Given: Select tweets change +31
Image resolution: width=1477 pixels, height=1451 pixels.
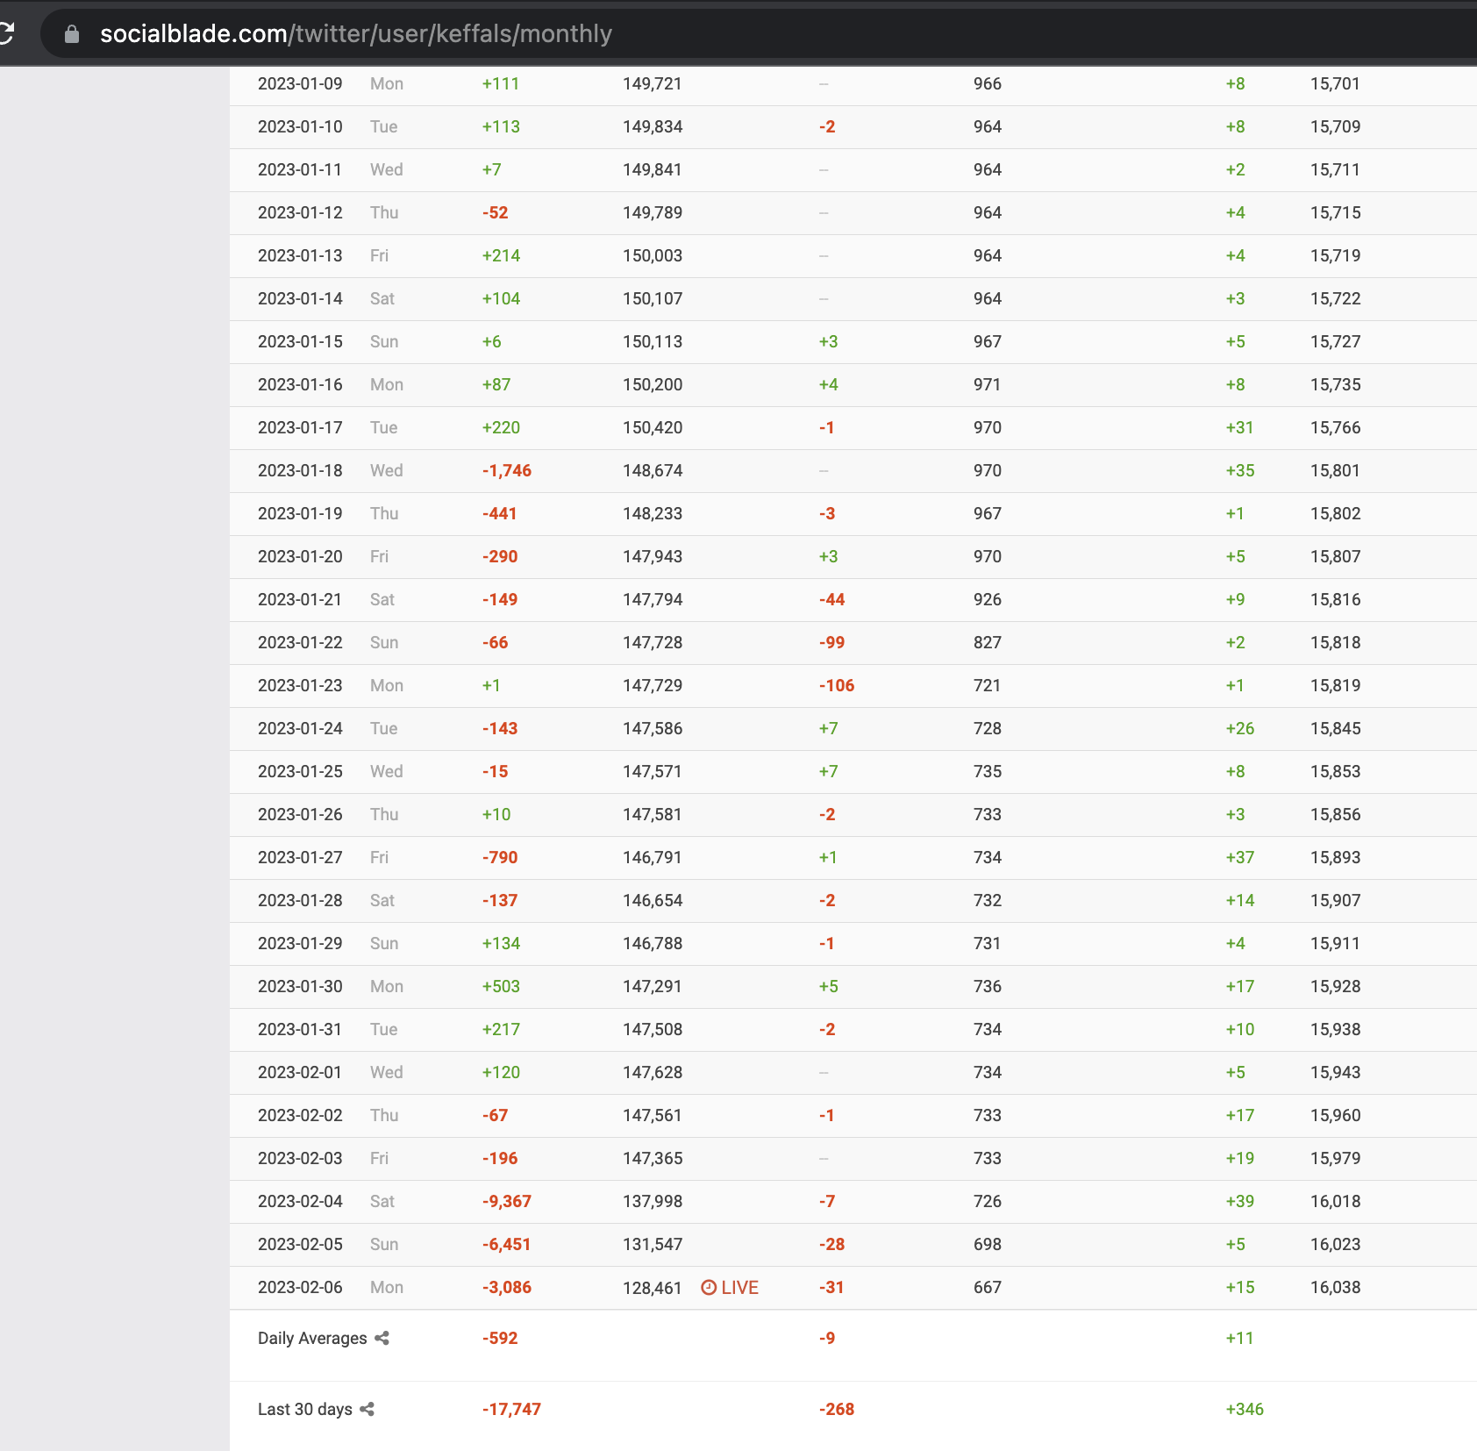Looking at the screenshot, I should click(1239, 427).
